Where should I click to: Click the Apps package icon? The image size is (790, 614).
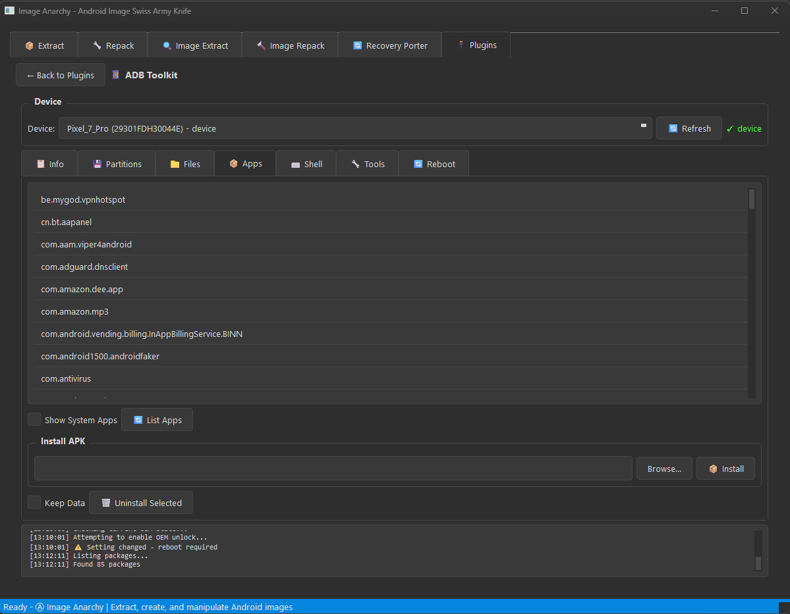[x=233, y=164]
